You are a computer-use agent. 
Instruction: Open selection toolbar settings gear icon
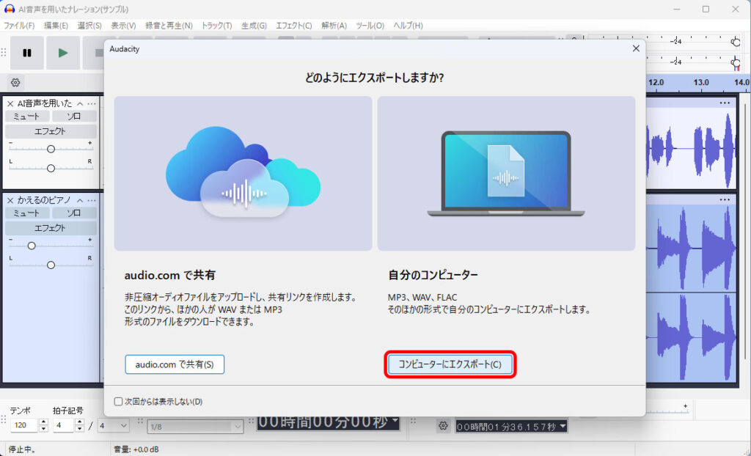[x=443, y=426]
